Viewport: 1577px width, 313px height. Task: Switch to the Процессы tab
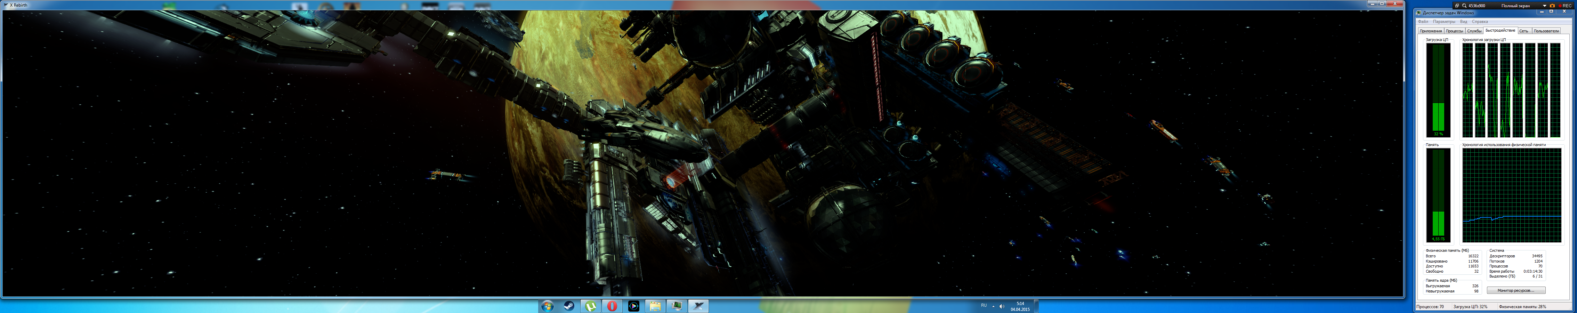1455,31
